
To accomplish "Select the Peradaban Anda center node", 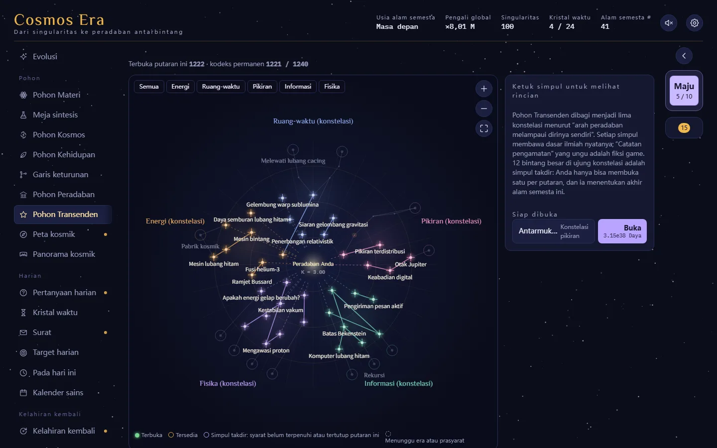I will click(313, 264).
